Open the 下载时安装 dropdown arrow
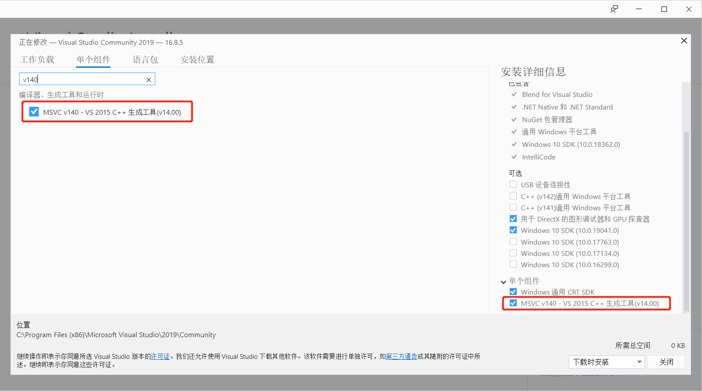Screen dimensions: 702x391 (x=639, y=362)
